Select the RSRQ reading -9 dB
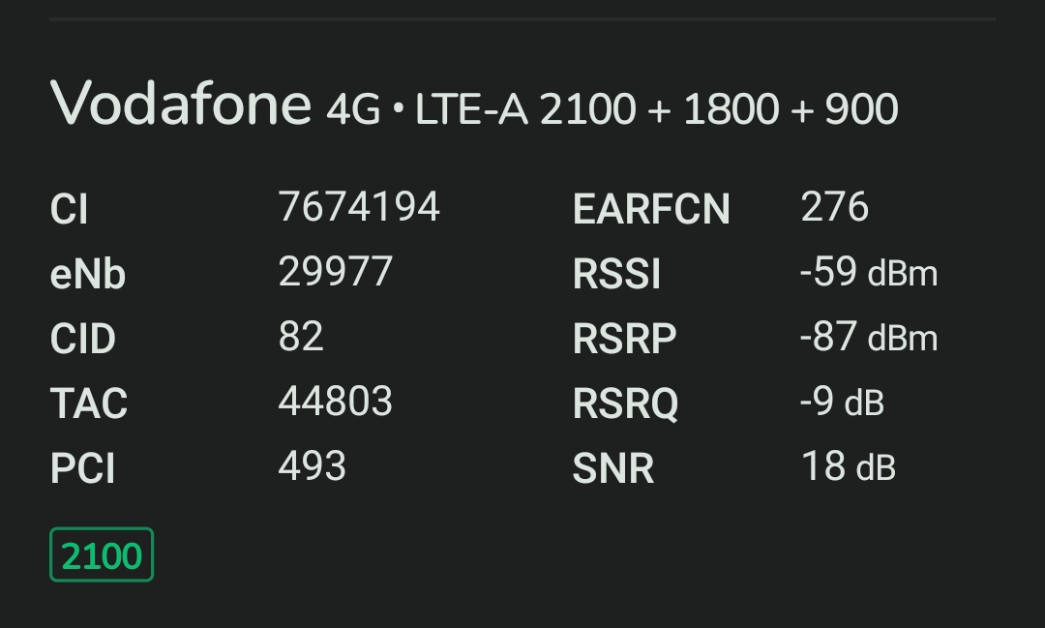 click(x=842, y=402)
